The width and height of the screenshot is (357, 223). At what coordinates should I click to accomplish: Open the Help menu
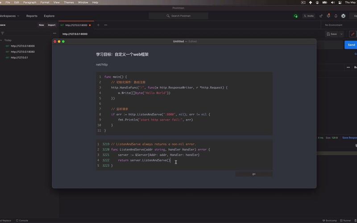click(95, 3)
